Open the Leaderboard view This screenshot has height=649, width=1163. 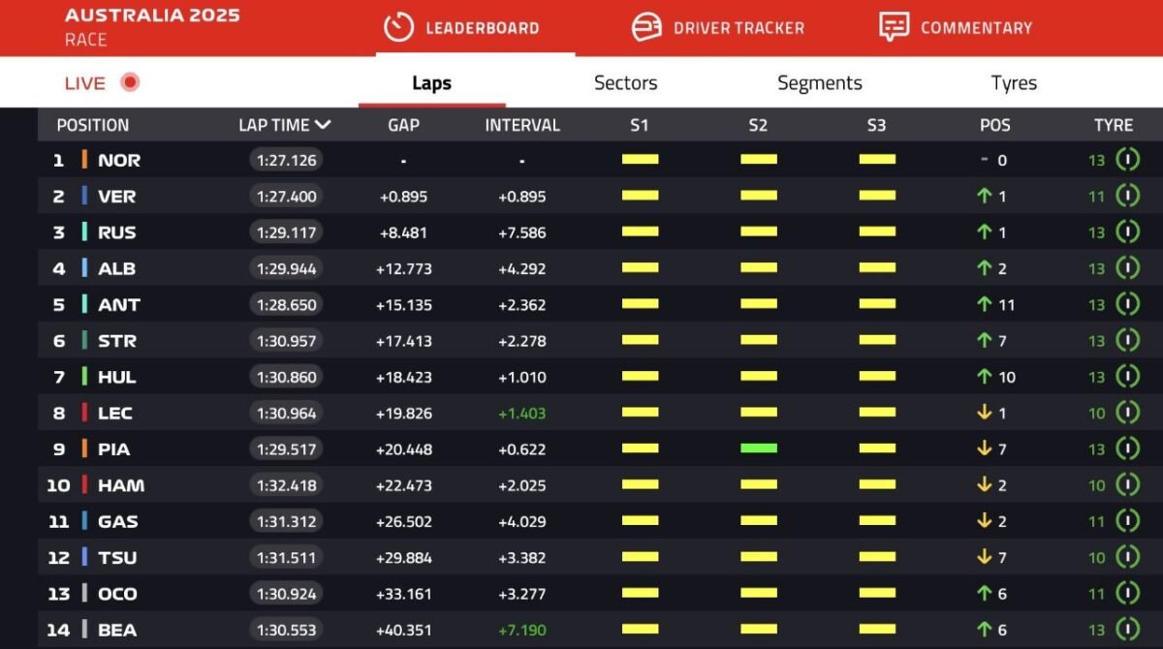click(x=461, y=28)
